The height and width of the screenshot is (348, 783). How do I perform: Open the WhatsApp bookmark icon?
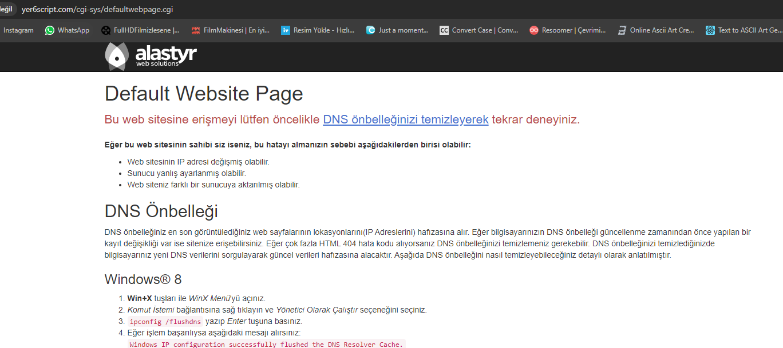[x=50, y=30]
